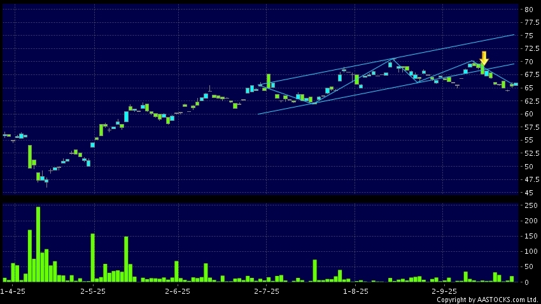541x304 pixels.
Task: Click the 70 price axis label
Action: coord(529,62)
